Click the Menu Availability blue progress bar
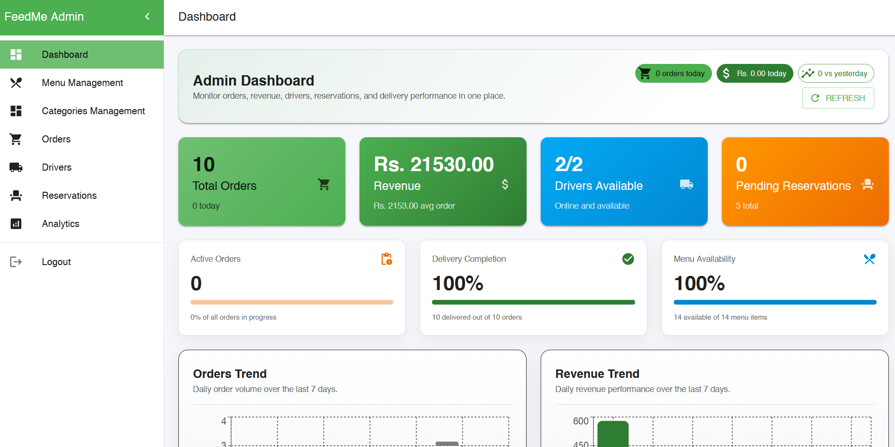This screenshot has width=895, height=447. [775, 302]
